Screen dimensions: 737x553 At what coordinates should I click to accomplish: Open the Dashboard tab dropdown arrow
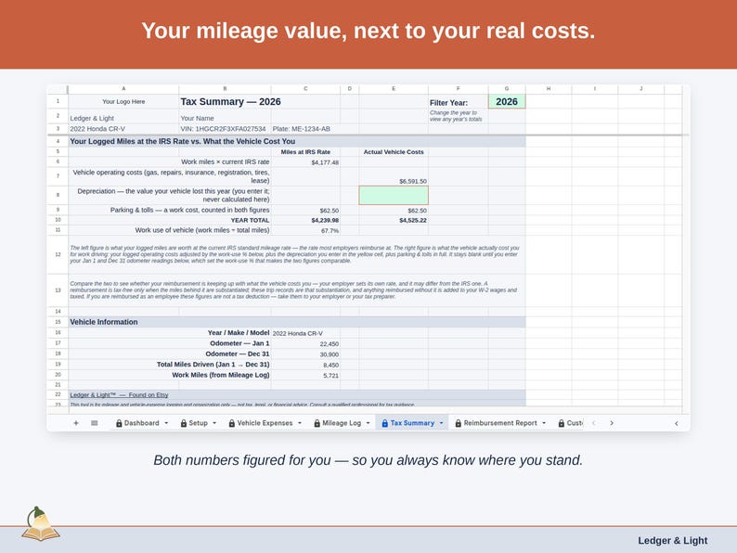(x=166, y=423)
